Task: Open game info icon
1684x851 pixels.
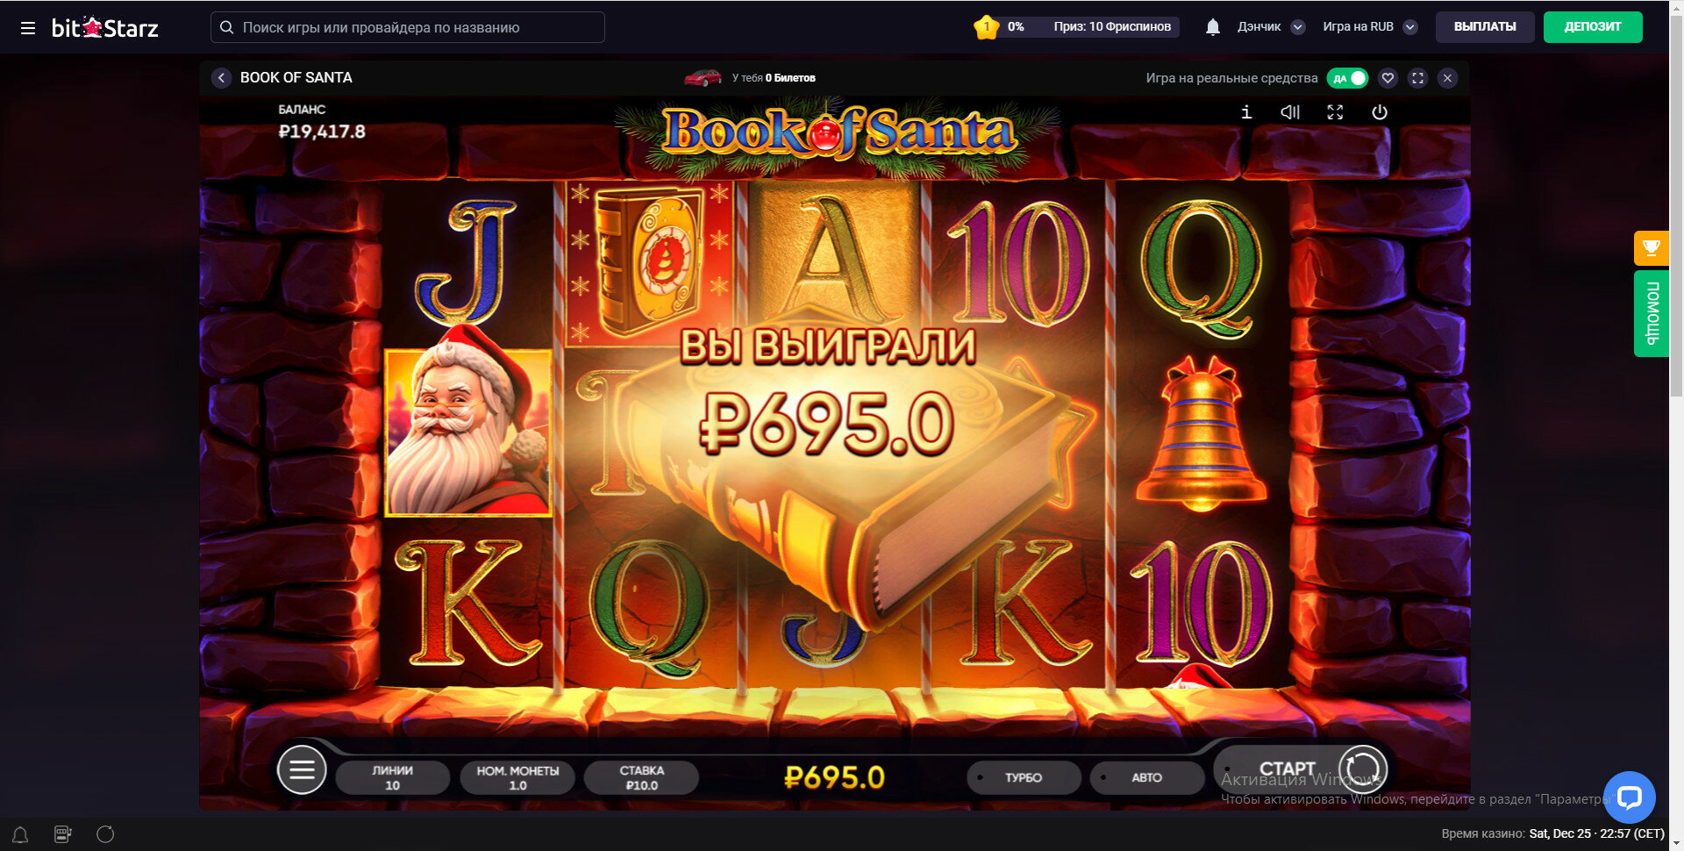Action: pyautogui.click(x=1246, y=112)
